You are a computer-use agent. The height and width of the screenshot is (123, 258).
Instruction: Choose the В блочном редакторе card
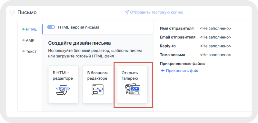click(98, 84)
